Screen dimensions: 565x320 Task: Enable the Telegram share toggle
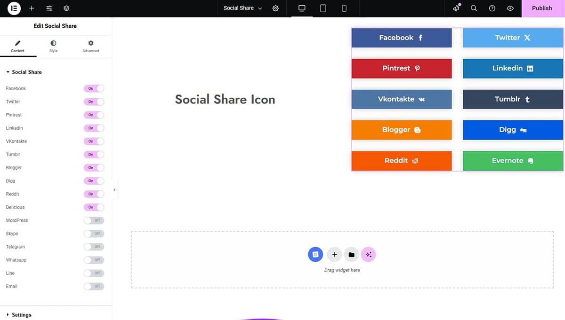coord(94,247)
